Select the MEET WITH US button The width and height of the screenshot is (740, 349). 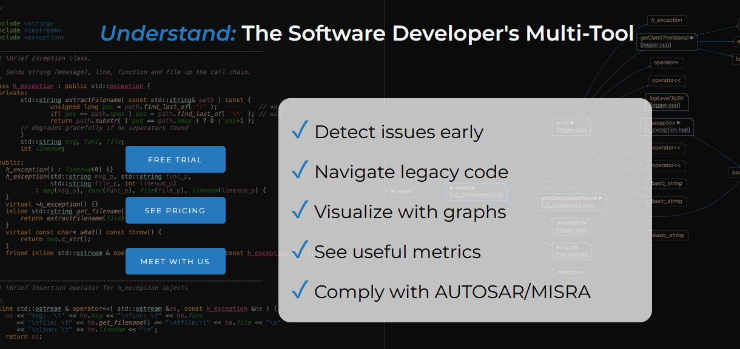[175, 261]
